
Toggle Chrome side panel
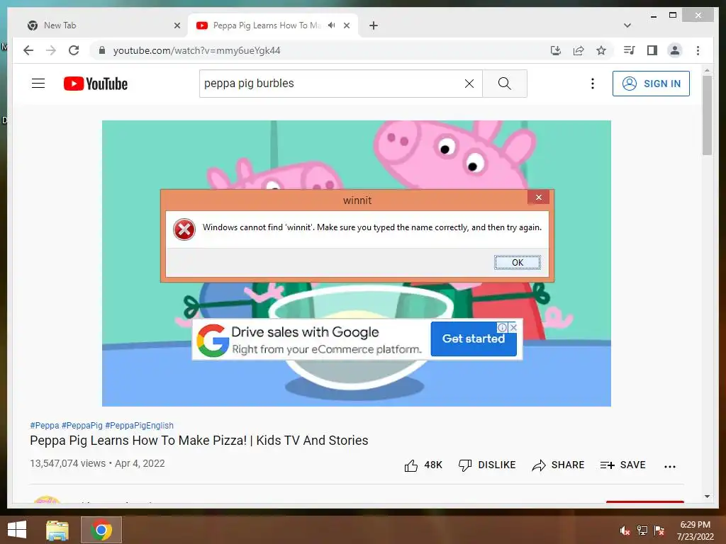(x=652, y=50)
